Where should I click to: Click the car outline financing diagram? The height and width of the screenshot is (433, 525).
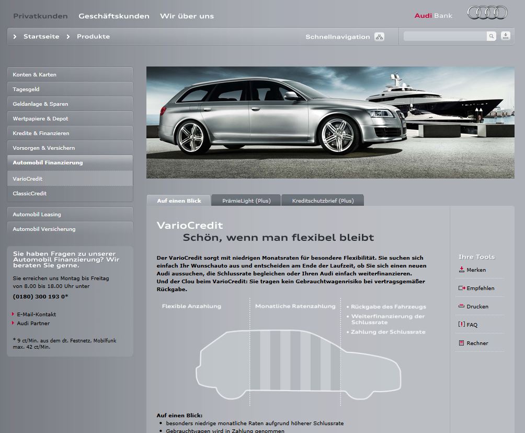coord(299,364)
